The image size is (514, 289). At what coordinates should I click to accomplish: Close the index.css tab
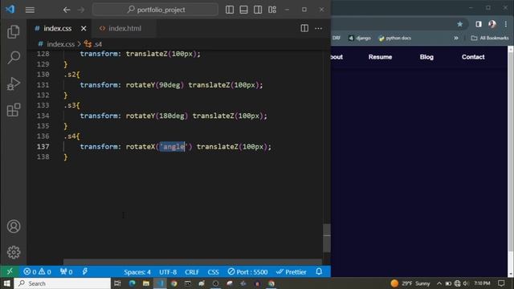coord(84,29)
